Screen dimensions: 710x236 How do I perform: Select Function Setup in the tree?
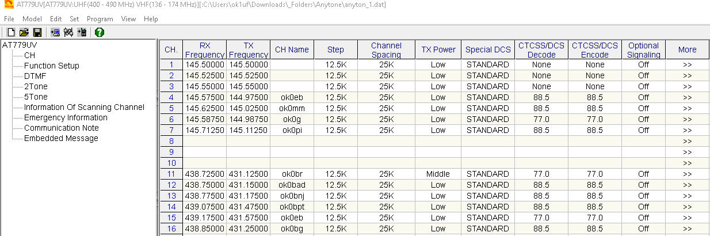[x=51, y=66]
